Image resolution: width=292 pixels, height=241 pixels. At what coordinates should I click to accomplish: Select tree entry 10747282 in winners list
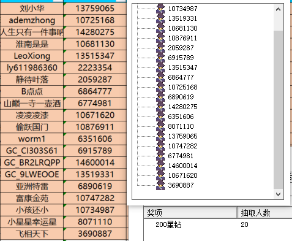(x=183, y=146)
